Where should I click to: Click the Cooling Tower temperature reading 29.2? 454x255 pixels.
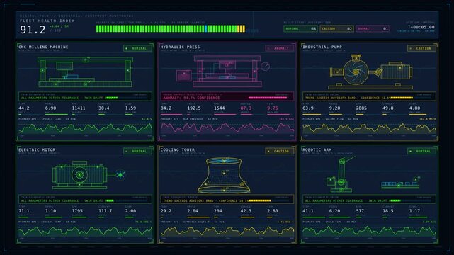(x=166, y=211)
